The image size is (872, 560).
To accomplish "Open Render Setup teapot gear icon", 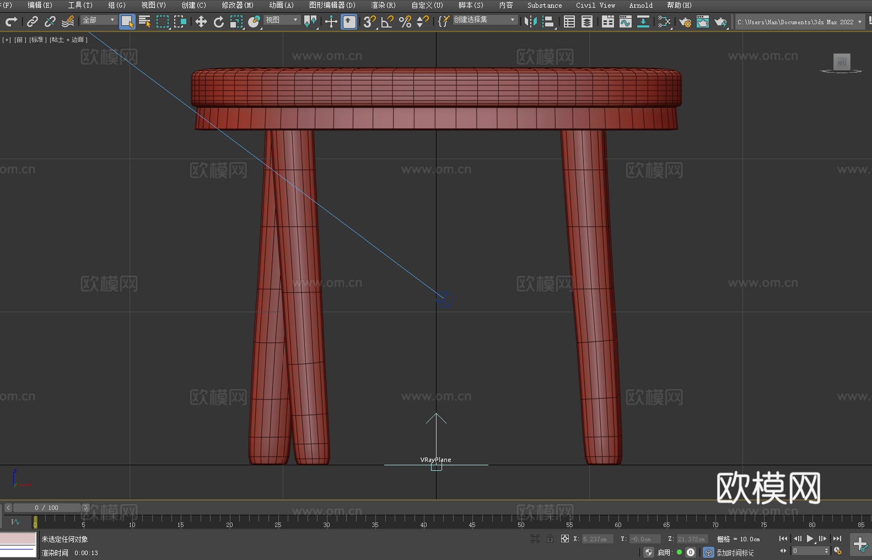I will 685,21.
